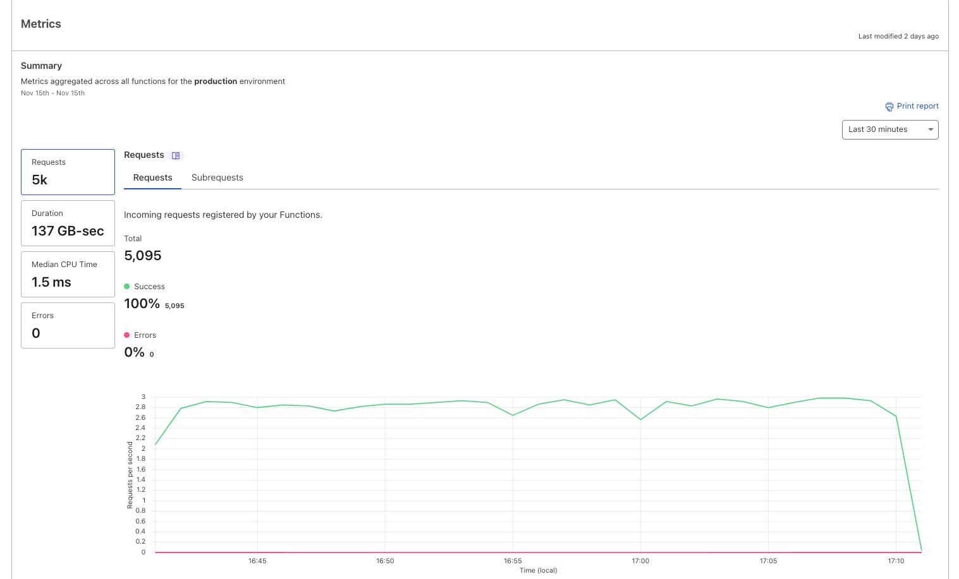Viewport: 959px width, 579px height.
Task: Show the Duration 137 GB-sec metric card
Action: [x=68, y=223]
